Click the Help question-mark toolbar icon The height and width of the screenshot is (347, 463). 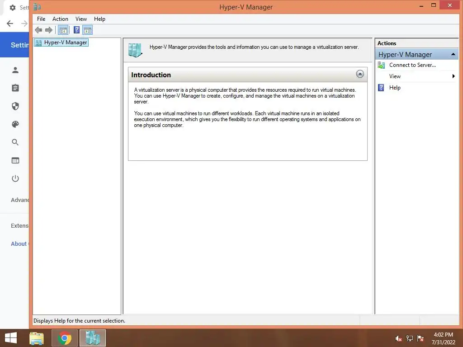click(76, 30)
